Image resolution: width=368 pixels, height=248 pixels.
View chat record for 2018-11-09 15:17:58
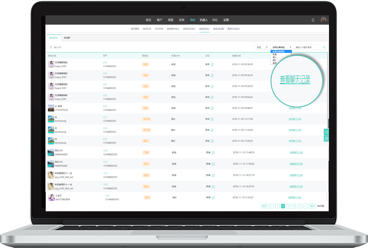point(295,119)
